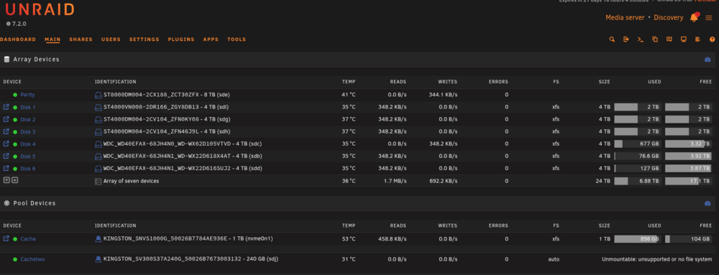Click the drive icon beside ST8000DM004 parity
This screenshot has height=275, width=719.
tap(98, 95)
